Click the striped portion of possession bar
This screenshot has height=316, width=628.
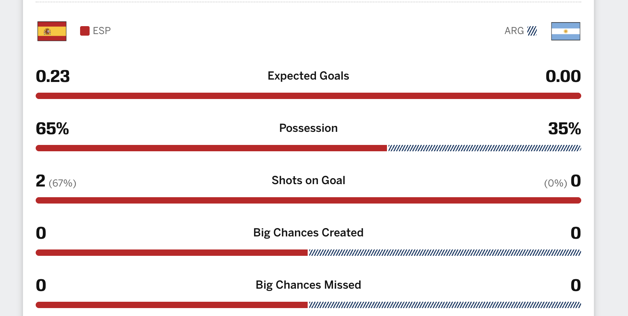point(485,148)
